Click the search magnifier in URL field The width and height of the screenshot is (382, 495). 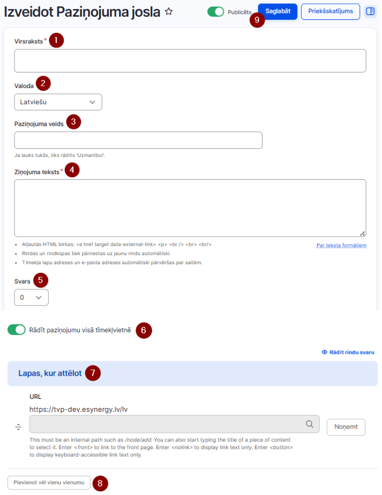coord(310,424)
